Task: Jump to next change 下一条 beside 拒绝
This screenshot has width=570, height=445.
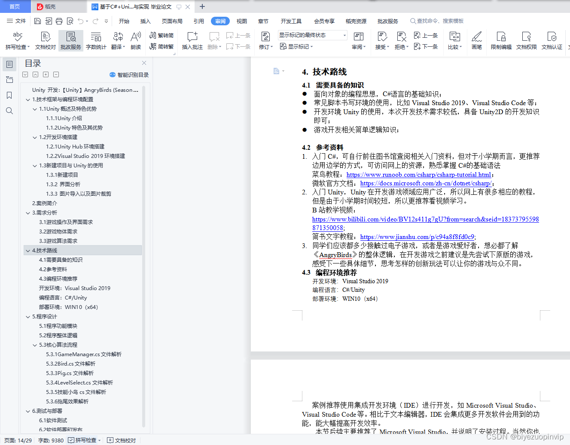Action: pyautogui.click(x=426, y=47)
